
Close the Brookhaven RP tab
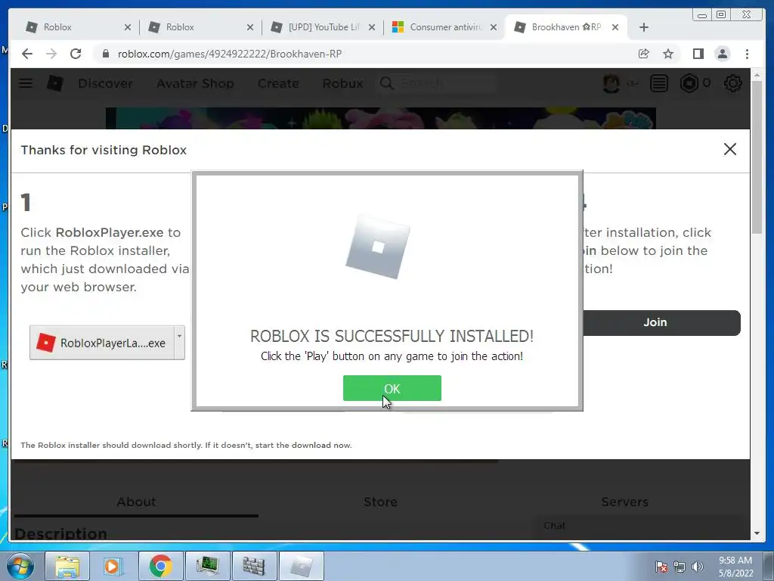point(615,28)
